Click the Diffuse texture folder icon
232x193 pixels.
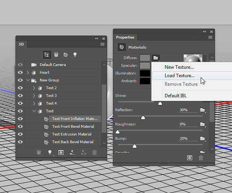tap(156, 58)
